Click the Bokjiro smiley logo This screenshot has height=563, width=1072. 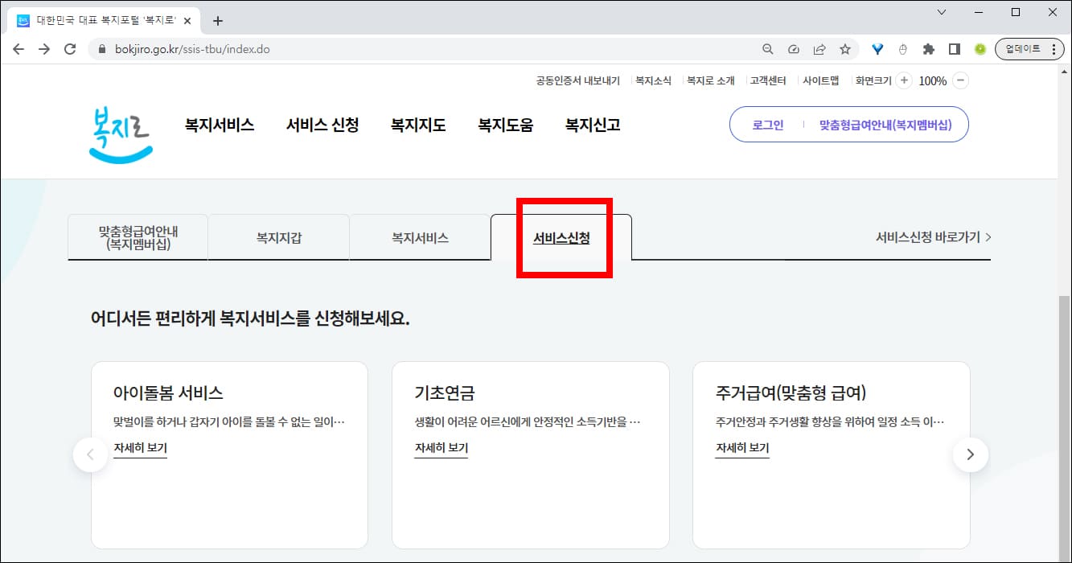(x=119, y=132)
